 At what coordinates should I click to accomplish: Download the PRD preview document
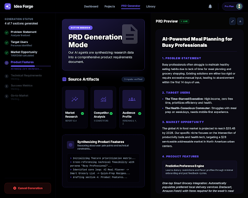coord(240,21)
